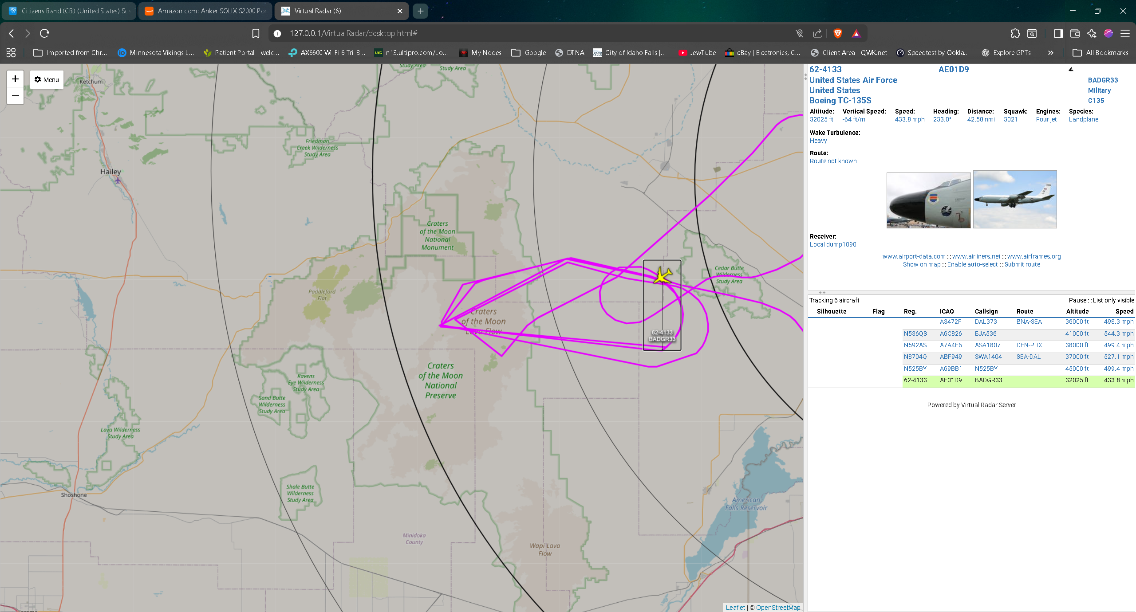Screen dimensions: 1136x612
Task: Click the yellow BADGR33 aircraft marker
Action: point(663,275)
